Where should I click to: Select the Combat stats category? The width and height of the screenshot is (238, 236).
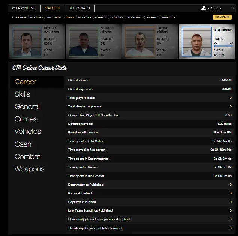(x=27, y=157)
